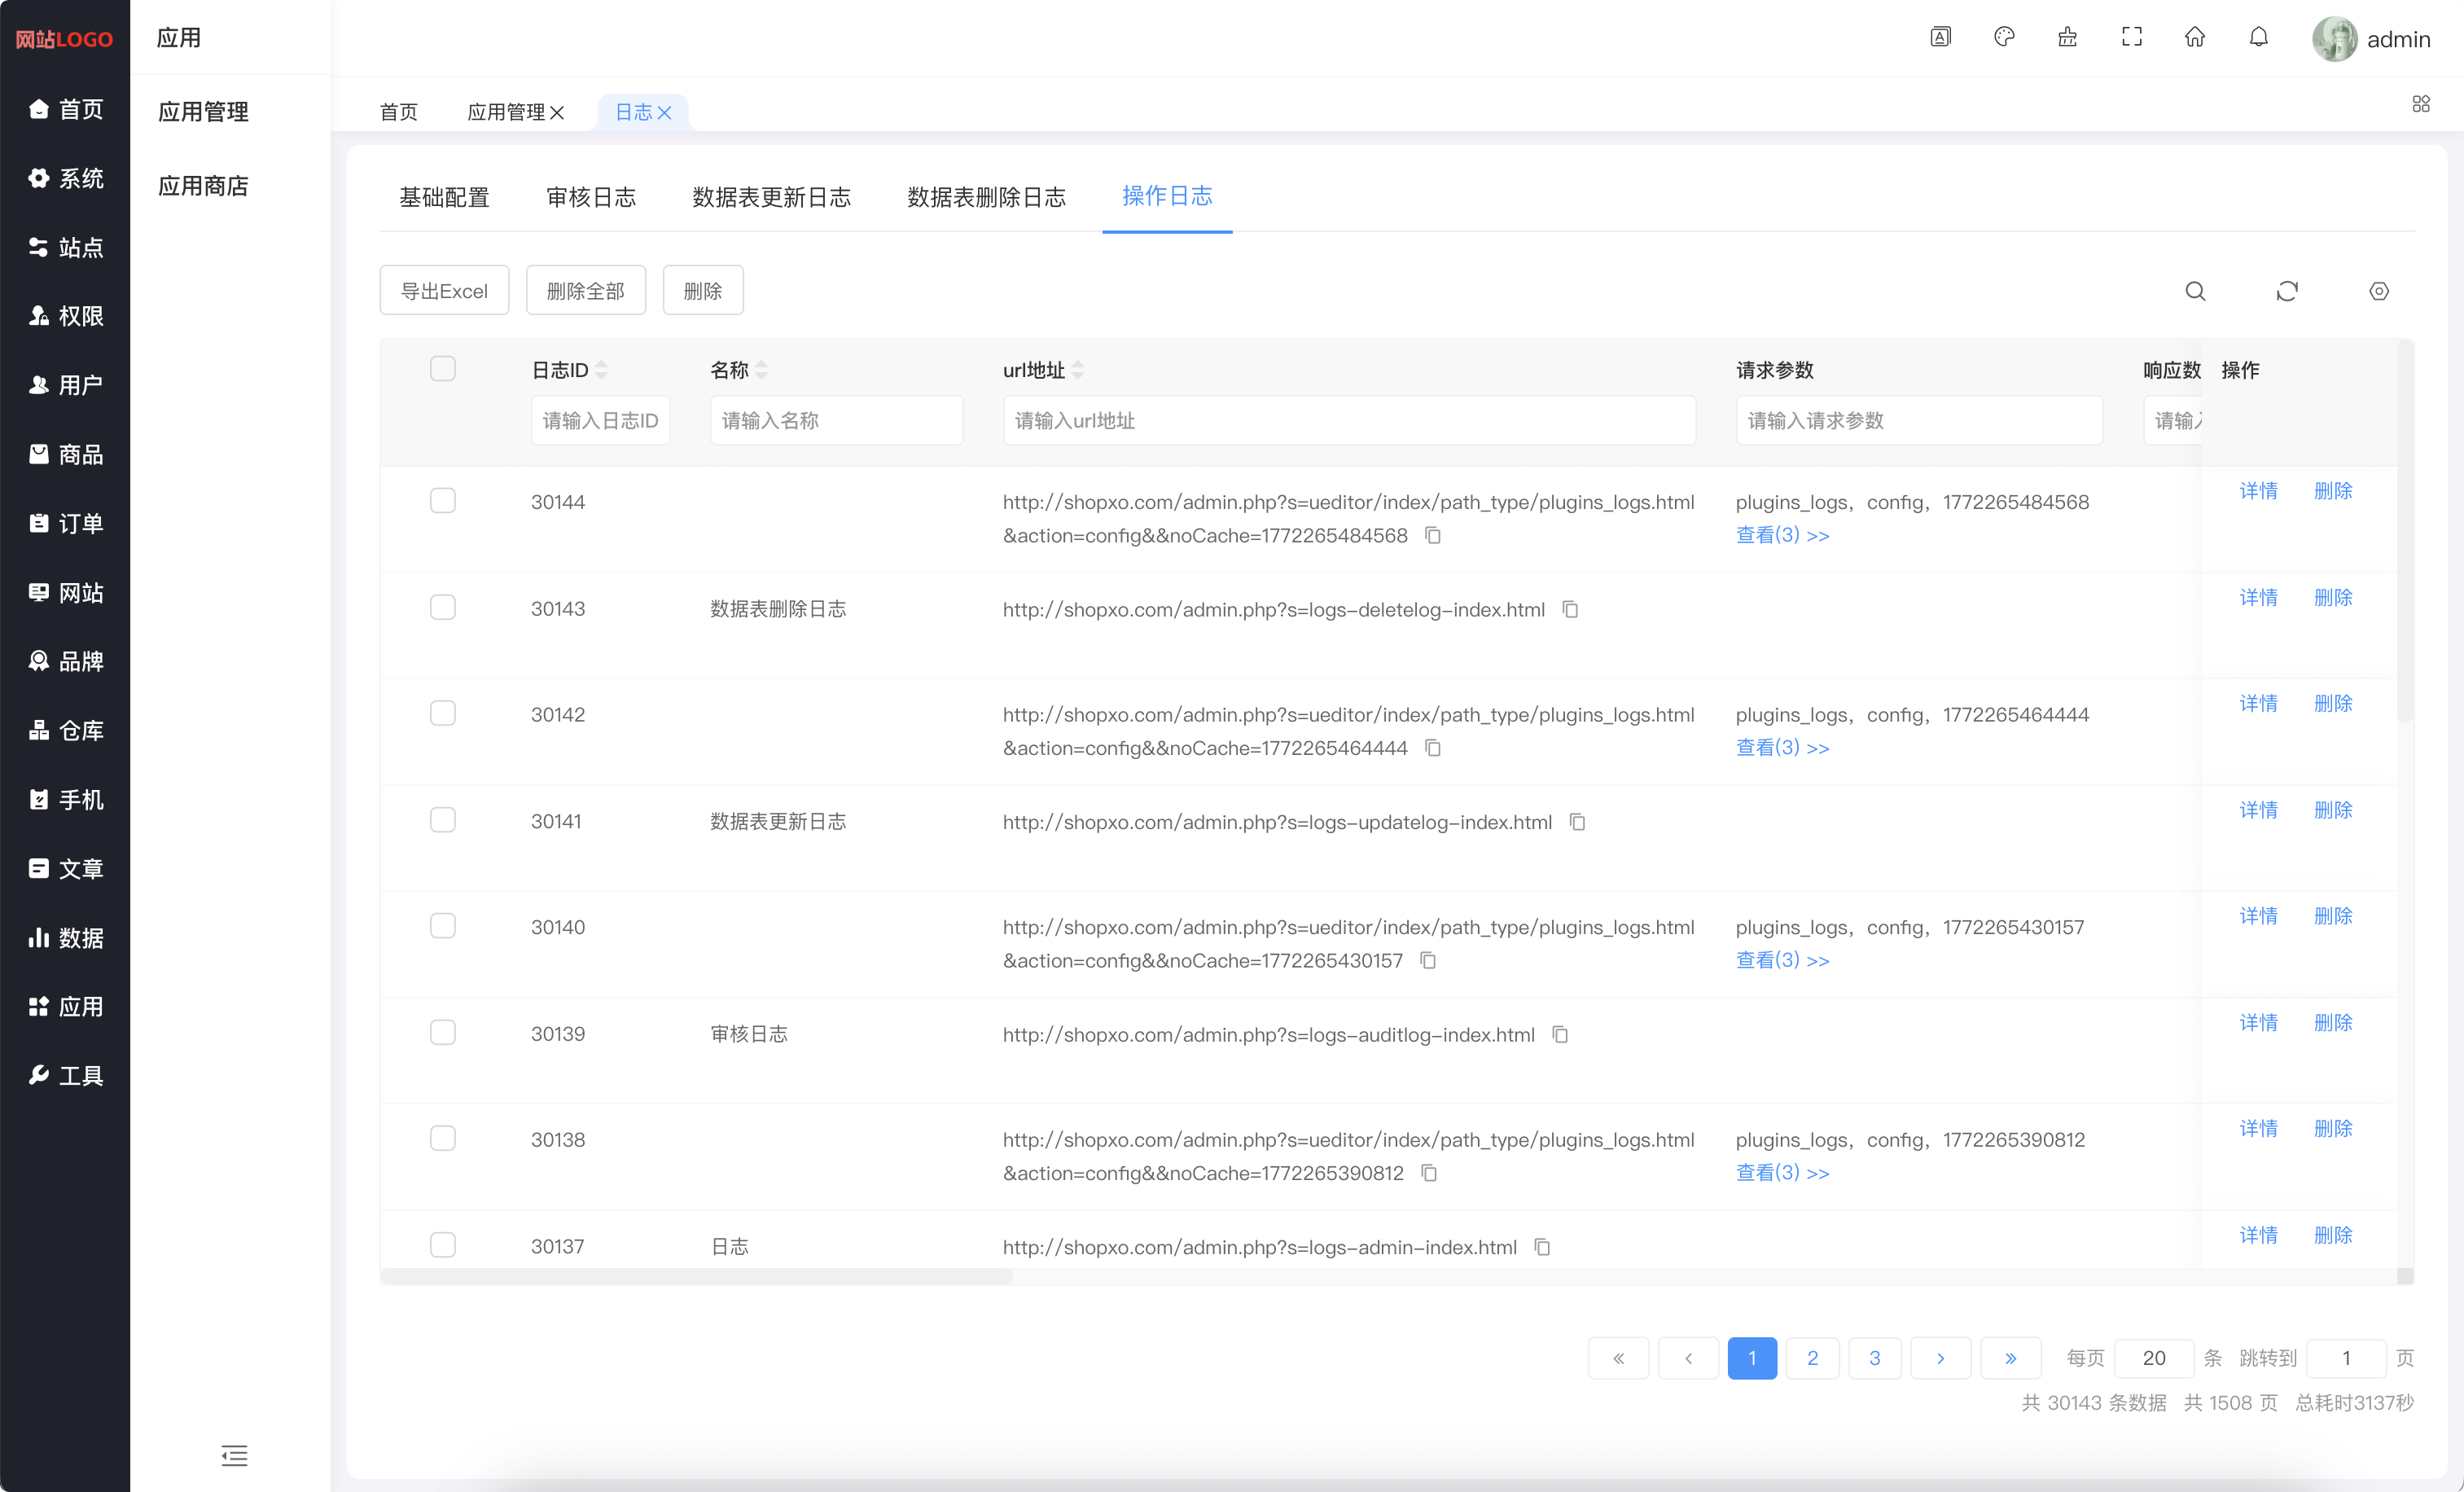Open table column settings gear icon
Viewport: 2464px width, 1492px height.
(2379, 291)
